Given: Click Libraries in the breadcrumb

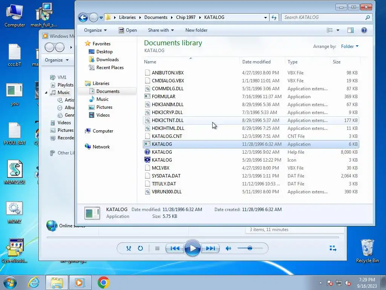Looking at the screenshot, I should (x=127, y=17).
